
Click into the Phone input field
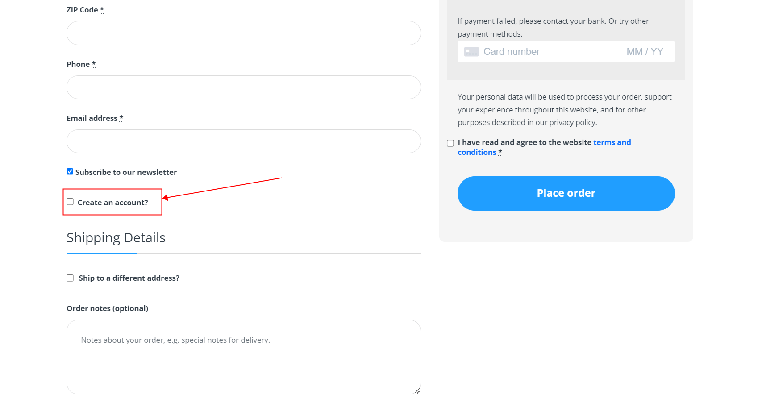coord(243,87)
